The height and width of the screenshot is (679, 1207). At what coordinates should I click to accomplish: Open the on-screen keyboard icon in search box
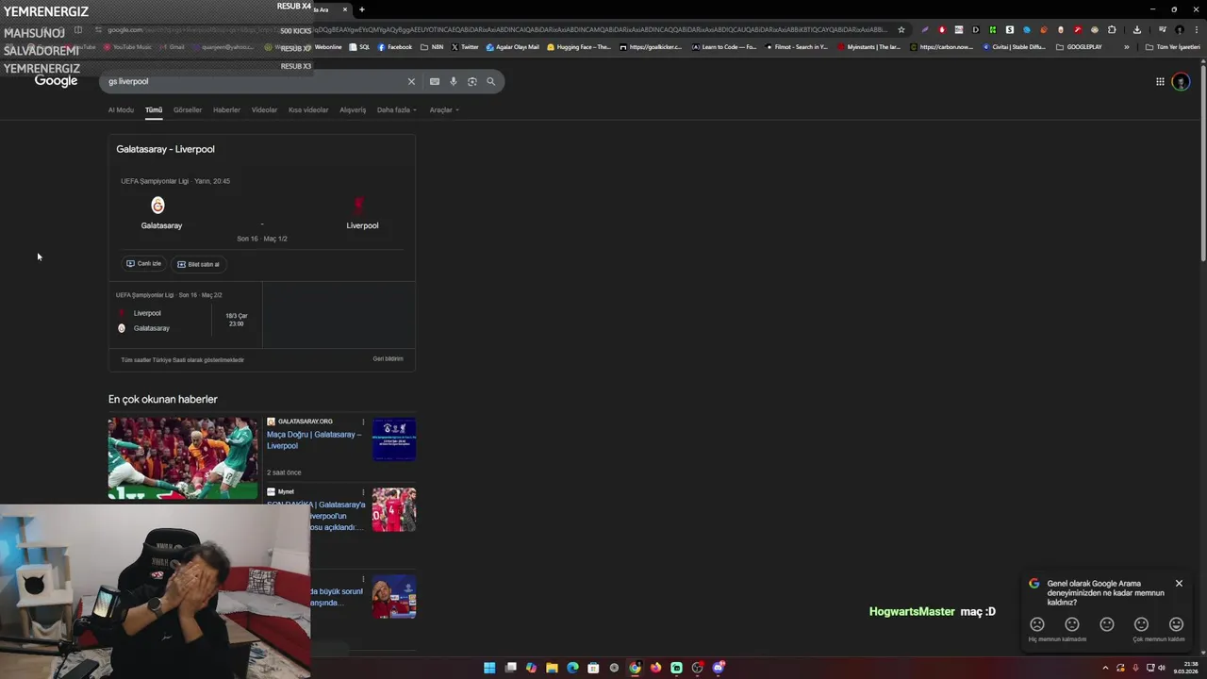coord(435,82)
